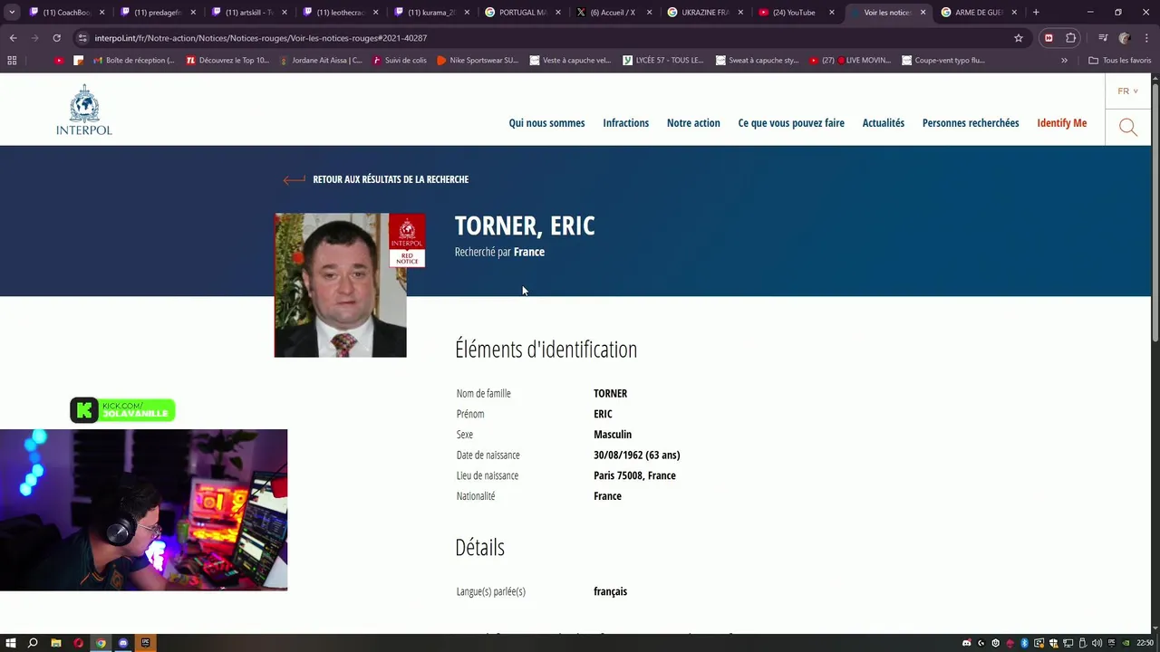1160x652 pixels.
Task: Click the TORNER, ERIC heading
Action: point(525,225)
